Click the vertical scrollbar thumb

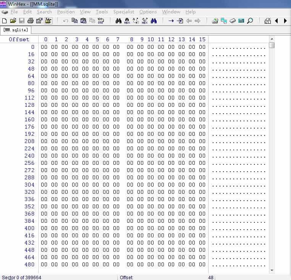coord(272,45)
